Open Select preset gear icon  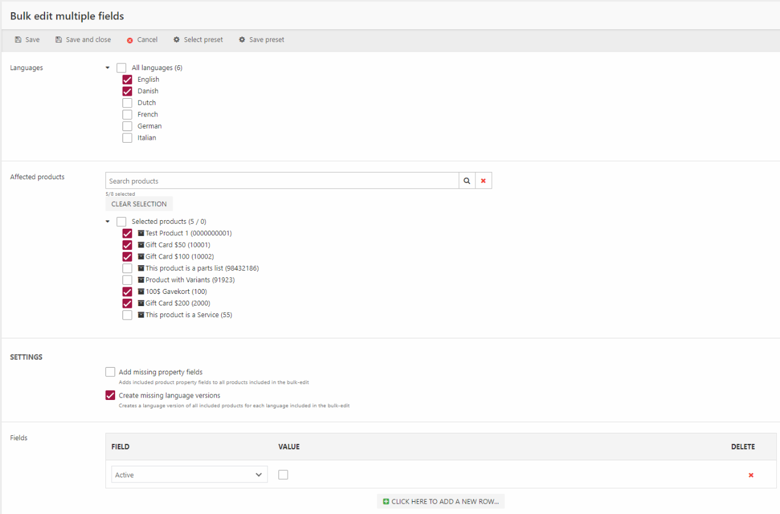[x=177, y=40]
